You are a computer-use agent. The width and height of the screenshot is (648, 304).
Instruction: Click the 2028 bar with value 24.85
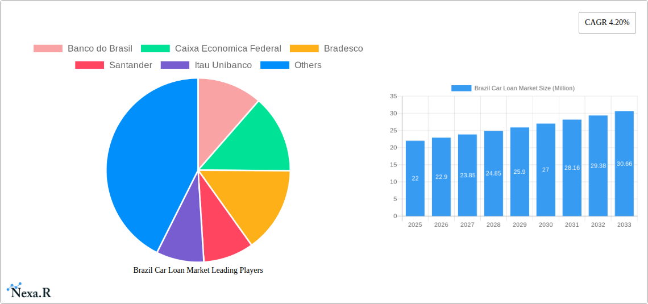pos(493,173)
